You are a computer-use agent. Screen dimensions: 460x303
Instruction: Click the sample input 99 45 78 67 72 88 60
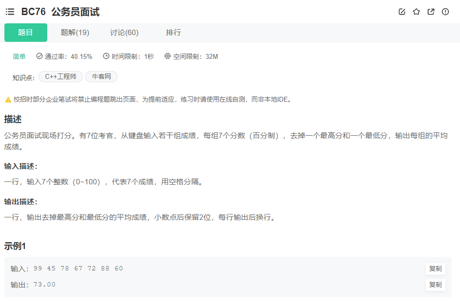coord(78,268)
